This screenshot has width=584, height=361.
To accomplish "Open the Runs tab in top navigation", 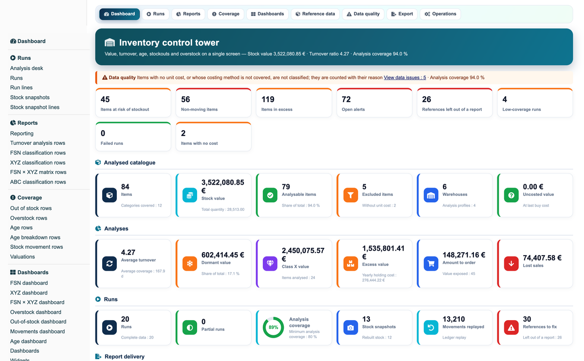I will point(156,14).
